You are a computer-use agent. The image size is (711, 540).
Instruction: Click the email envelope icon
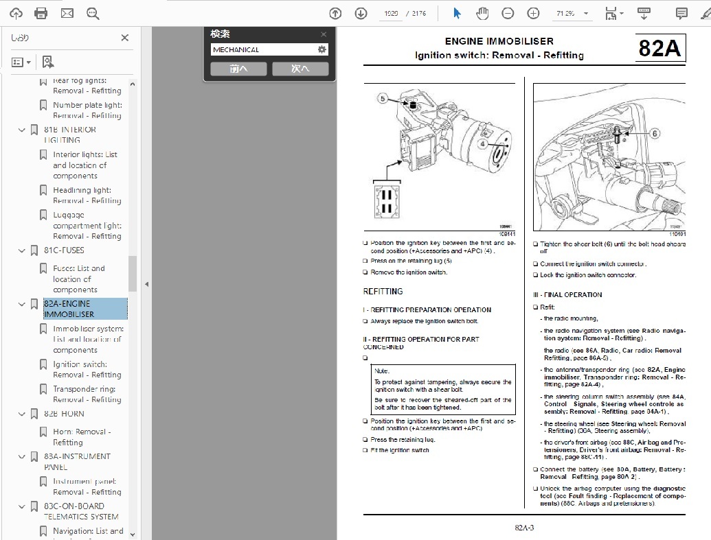coord(67,13)
